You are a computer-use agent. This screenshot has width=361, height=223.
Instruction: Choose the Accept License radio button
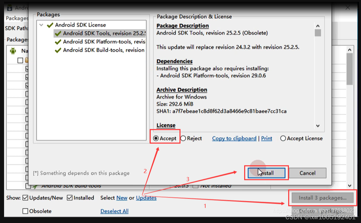click(x=283, y=138)
